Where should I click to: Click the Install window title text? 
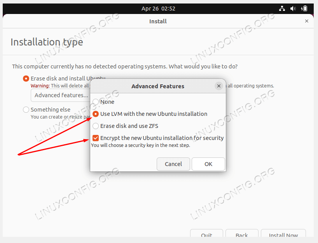158,21
